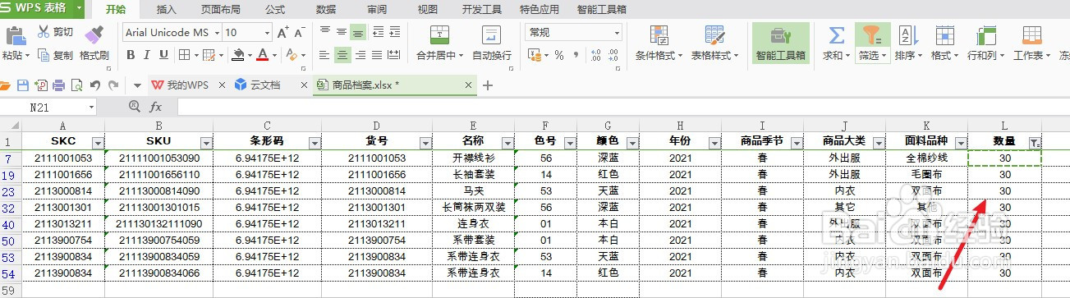1070x298 pixels.
Task: Toggle Italic formatting
Action: tap(147, 55)
